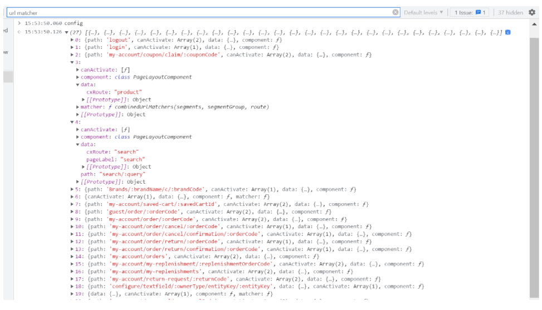Click scrollbar up arrow
Image resolution: width=542 pixels, height=310 pixels.
click(x=534, y=24)
